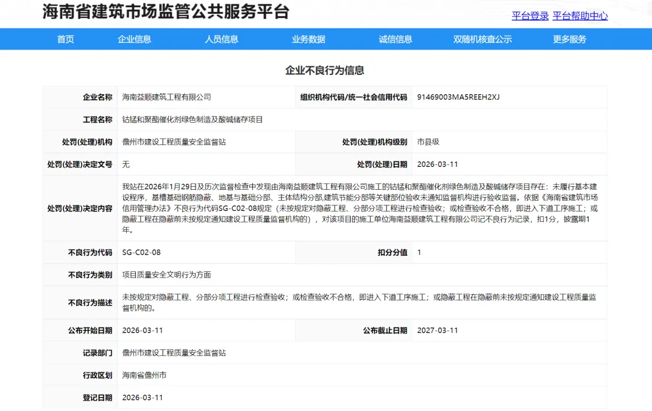The image size is (652, 411).
Task: Click 儋州市建设工程质量安全监督站 in 记录部门 row
Action: (174, 353)
